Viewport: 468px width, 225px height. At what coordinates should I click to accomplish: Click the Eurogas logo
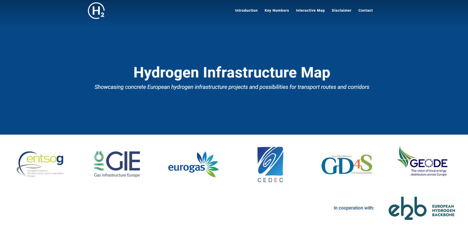tap(193, 164)
